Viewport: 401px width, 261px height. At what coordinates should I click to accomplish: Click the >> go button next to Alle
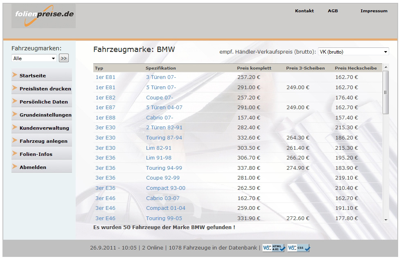click(64, 58)
